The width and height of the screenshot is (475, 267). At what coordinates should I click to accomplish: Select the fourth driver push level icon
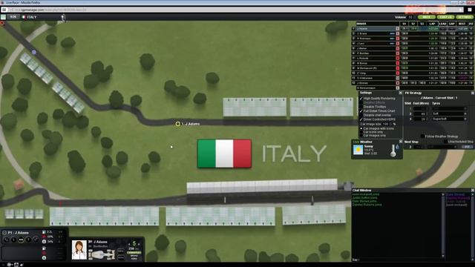tap(28, 240)
